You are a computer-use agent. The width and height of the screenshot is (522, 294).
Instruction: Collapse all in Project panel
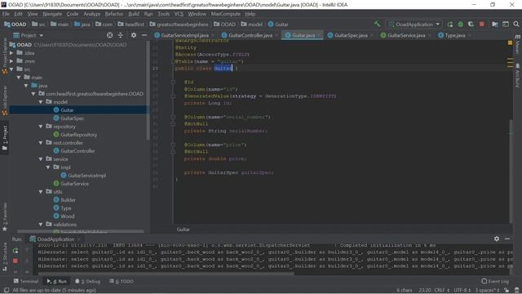121,35
